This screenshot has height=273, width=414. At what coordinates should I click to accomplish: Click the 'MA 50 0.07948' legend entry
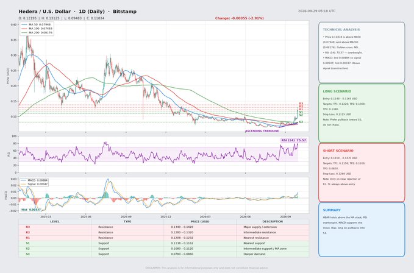pos(36,24)
